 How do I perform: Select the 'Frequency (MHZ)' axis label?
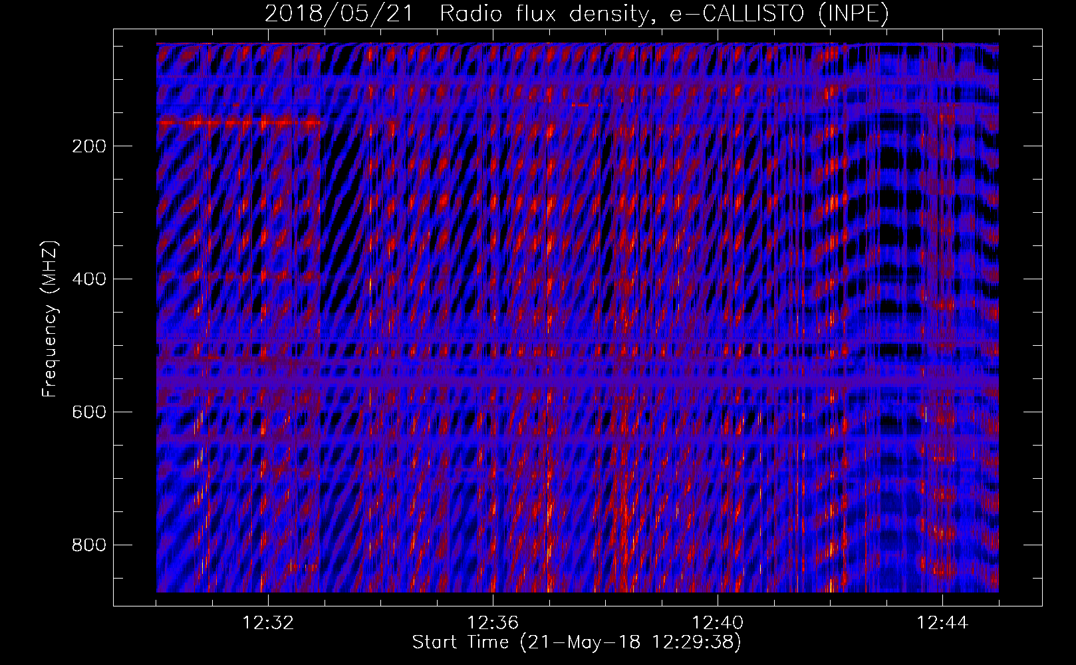tap(51, 319)
